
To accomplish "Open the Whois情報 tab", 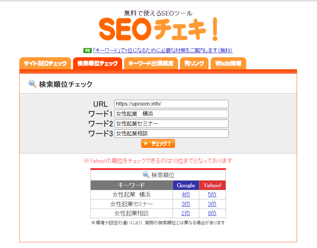I will pos(228,63).
